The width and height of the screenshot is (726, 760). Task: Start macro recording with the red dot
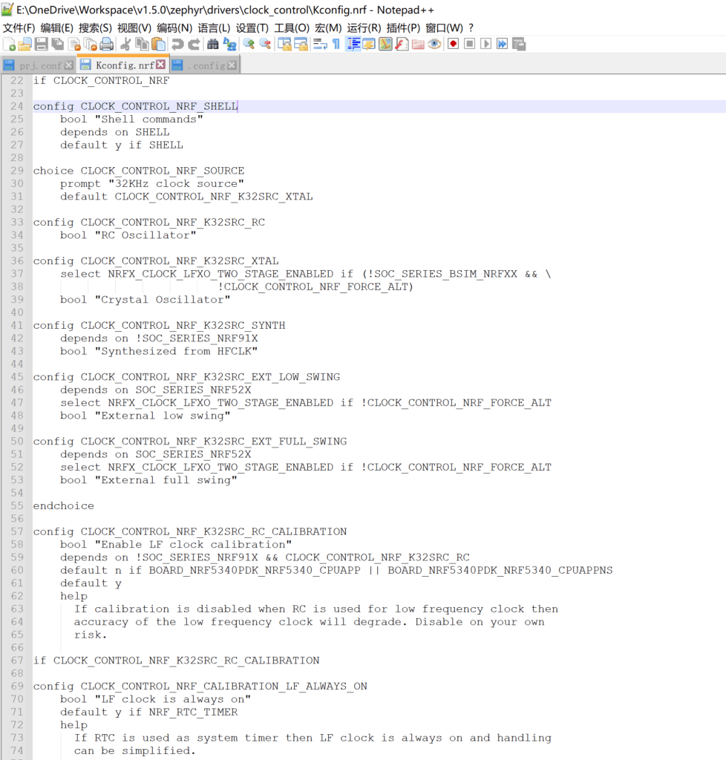tap(453, 45)
